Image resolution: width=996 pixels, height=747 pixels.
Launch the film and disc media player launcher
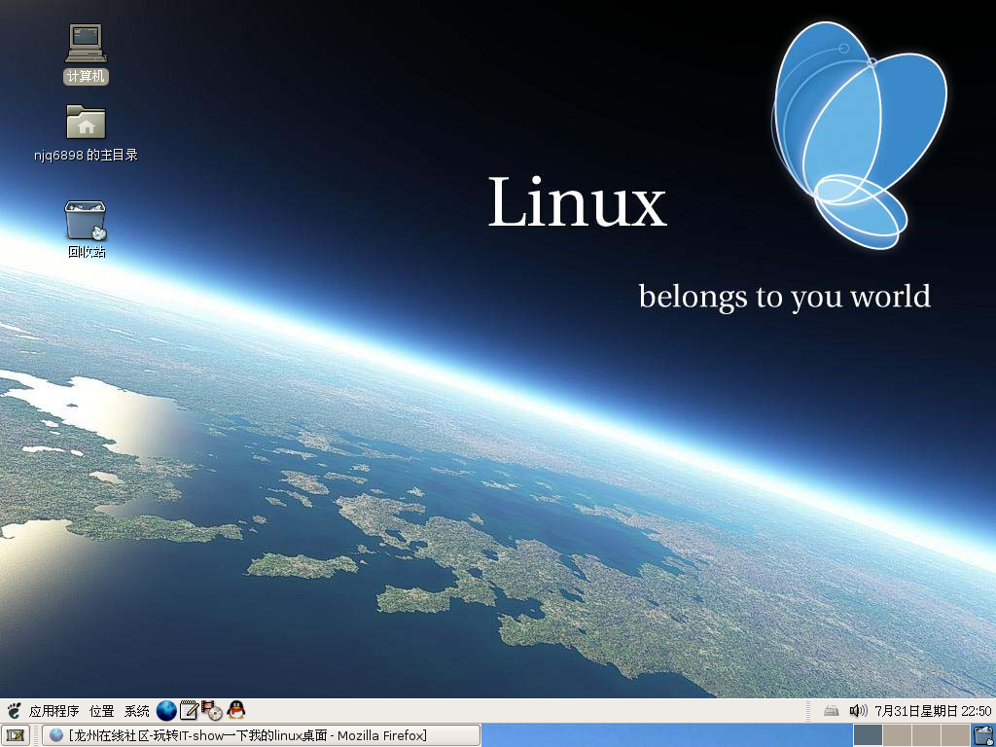211,710
